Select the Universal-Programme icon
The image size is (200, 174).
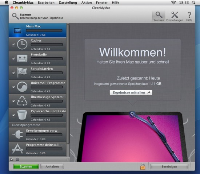22,87
